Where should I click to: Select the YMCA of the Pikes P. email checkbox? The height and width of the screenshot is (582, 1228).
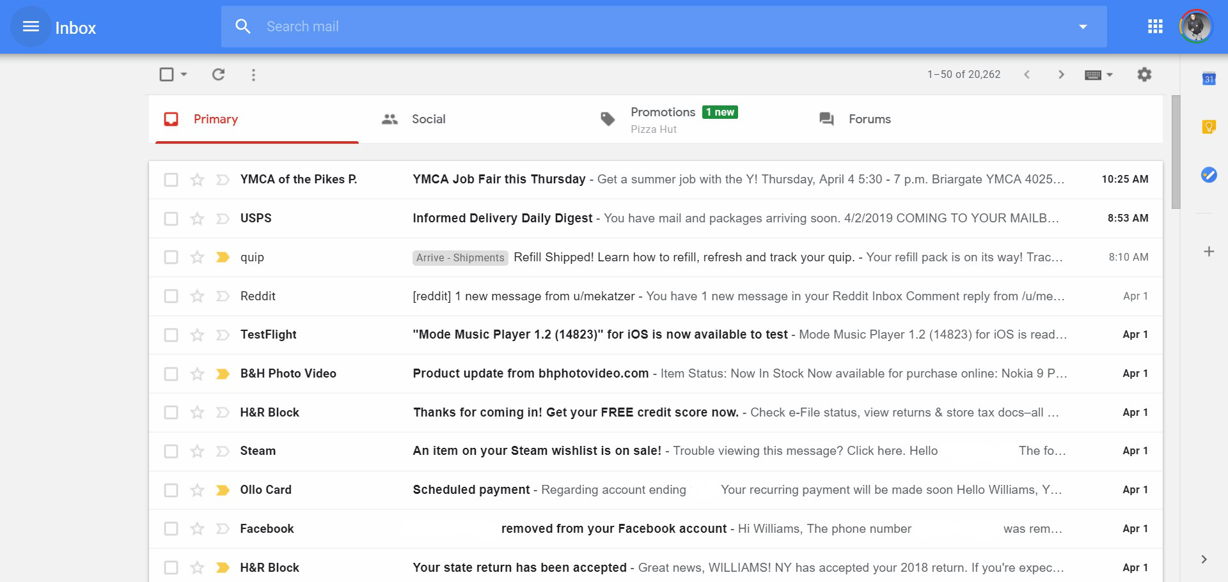tap(171, 180)
